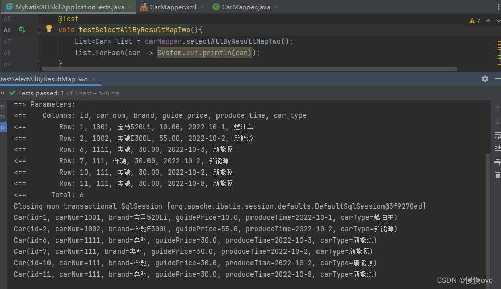The height and width of the screenshot is (289, 501).
Task: Toggle scroll to end of console
Action: (497, 148)
